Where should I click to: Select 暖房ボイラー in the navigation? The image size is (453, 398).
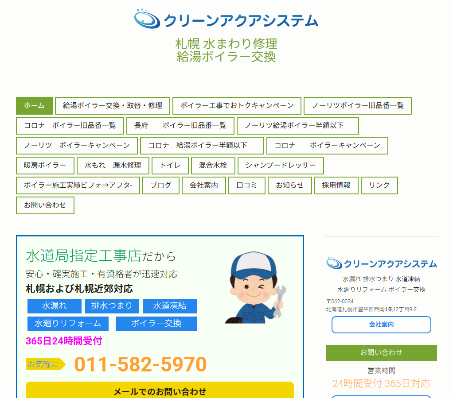coord(45,166)
